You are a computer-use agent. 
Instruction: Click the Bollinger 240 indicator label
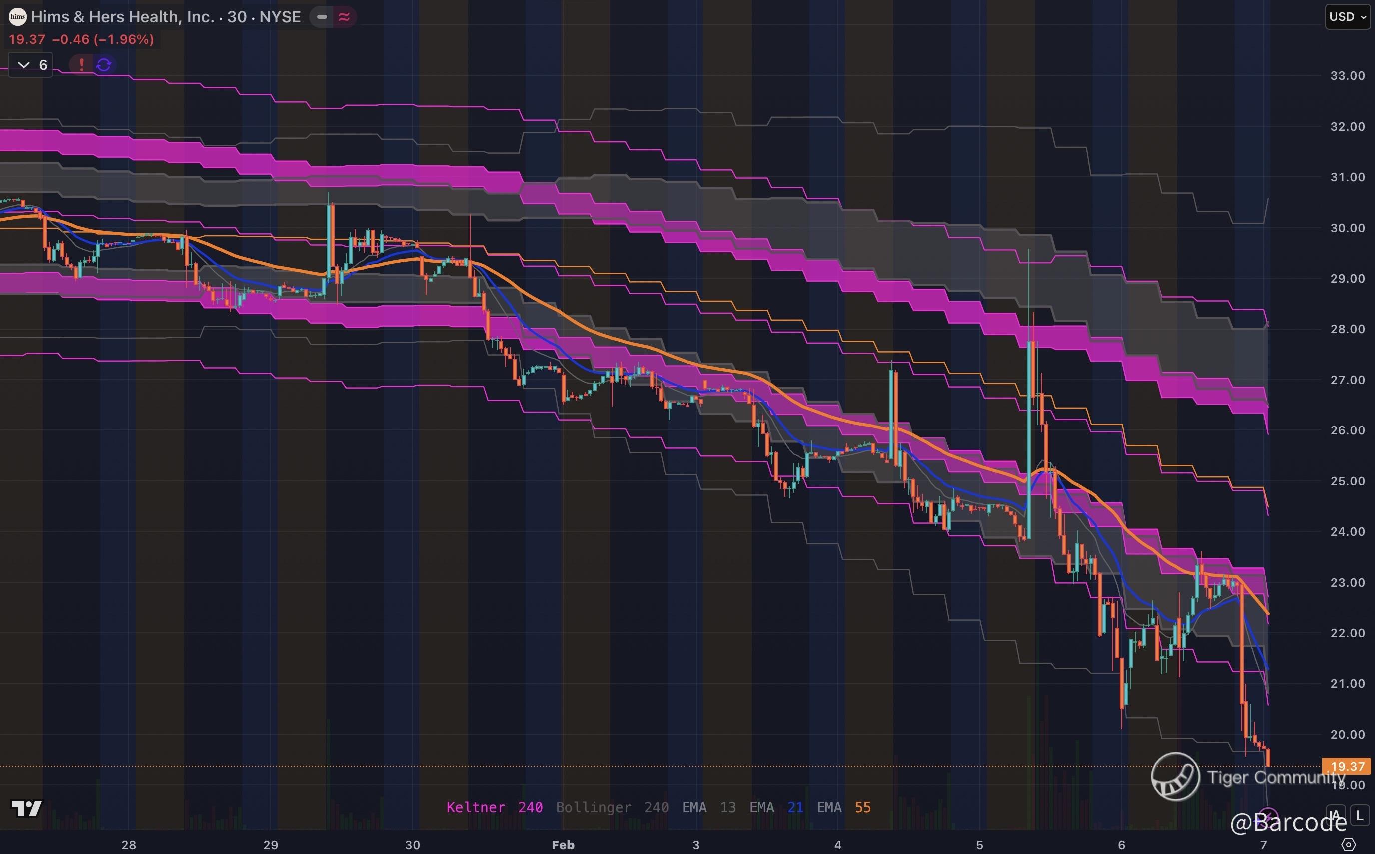click(612, 807)
